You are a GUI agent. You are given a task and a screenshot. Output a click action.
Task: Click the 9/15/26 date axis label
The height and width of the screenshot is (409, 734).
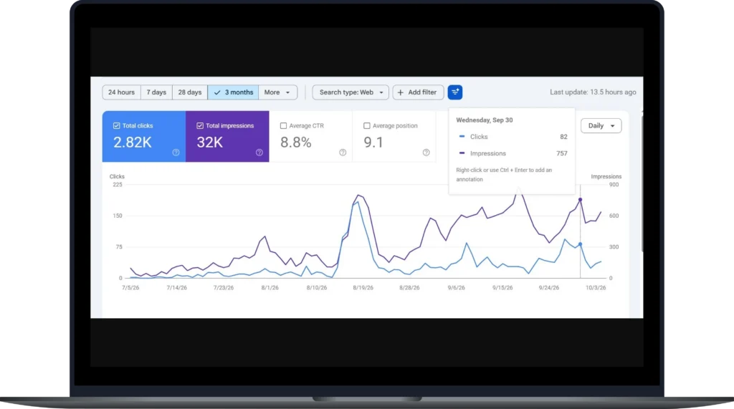[x=502, y=288]
